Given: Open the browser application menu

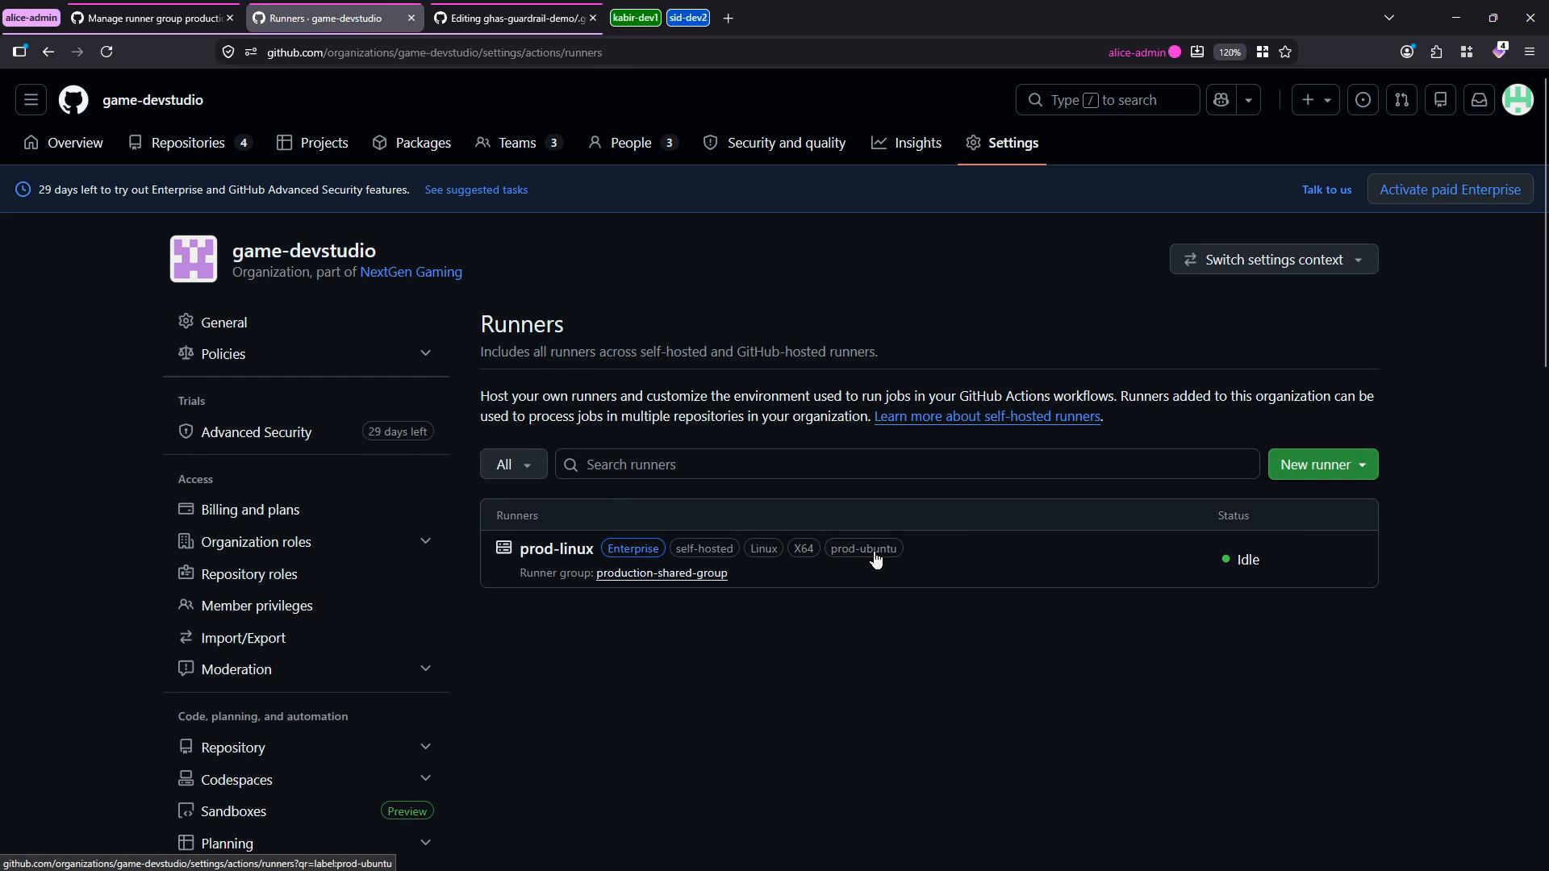Looking at the screenshot, I should point(1529,52).
